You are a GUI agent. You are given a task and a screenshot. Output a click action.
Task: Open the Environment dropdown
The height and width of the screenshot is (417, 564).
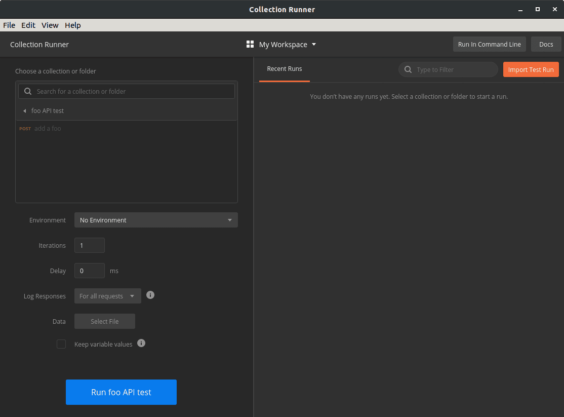click(x=156, y=220)
